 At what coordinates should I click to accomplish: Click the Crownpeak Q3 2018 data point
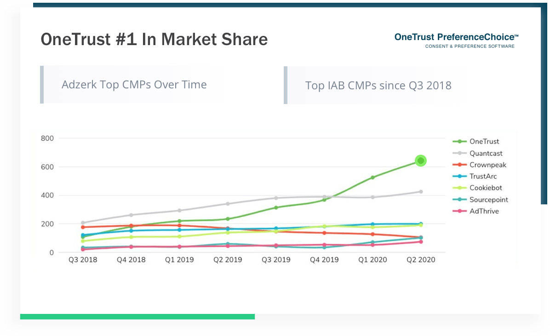[x=83, y=227]
